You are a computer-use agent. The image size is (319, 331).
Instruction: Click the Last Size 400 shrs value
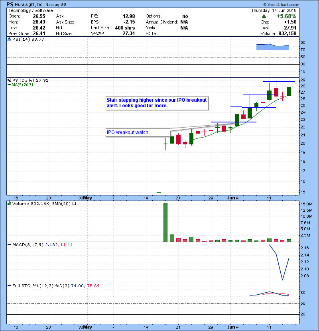(125, 28)
